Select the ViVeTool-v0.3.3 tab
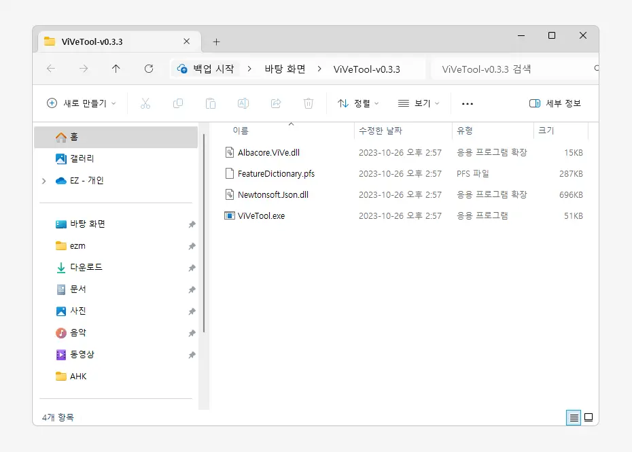The height and width of the screenshot is (452, 632). pyautogui.click(x=120, y=41)
